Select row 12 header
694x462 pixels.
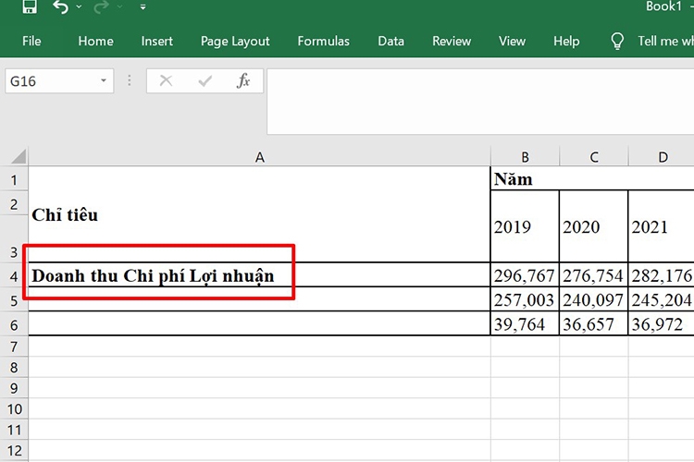pos(14,451)
